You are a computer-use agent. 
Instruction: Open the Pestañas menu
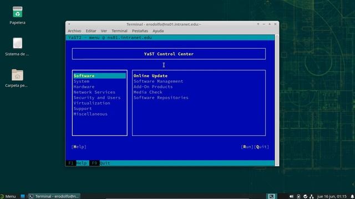point(140,31)
